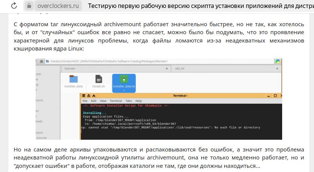The image size is (314, 172).
Task: Open the embedded file manager screenshot image
Action: pyautogui.click(x=159, y=99)
